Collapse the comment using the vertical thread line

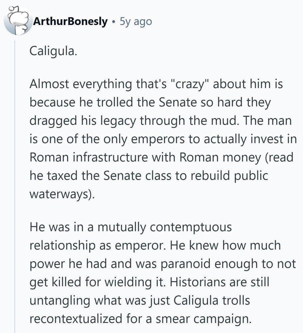[x=15, y=187]
